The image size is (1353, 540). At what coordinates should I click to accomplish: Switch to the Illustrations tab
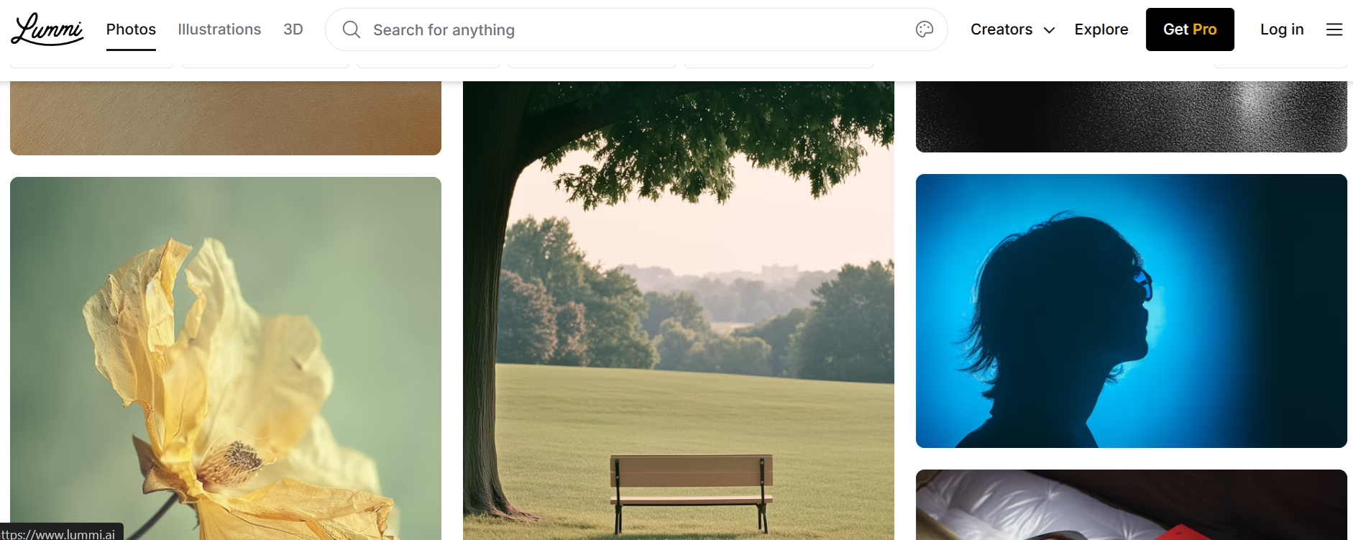pos(219,29)
